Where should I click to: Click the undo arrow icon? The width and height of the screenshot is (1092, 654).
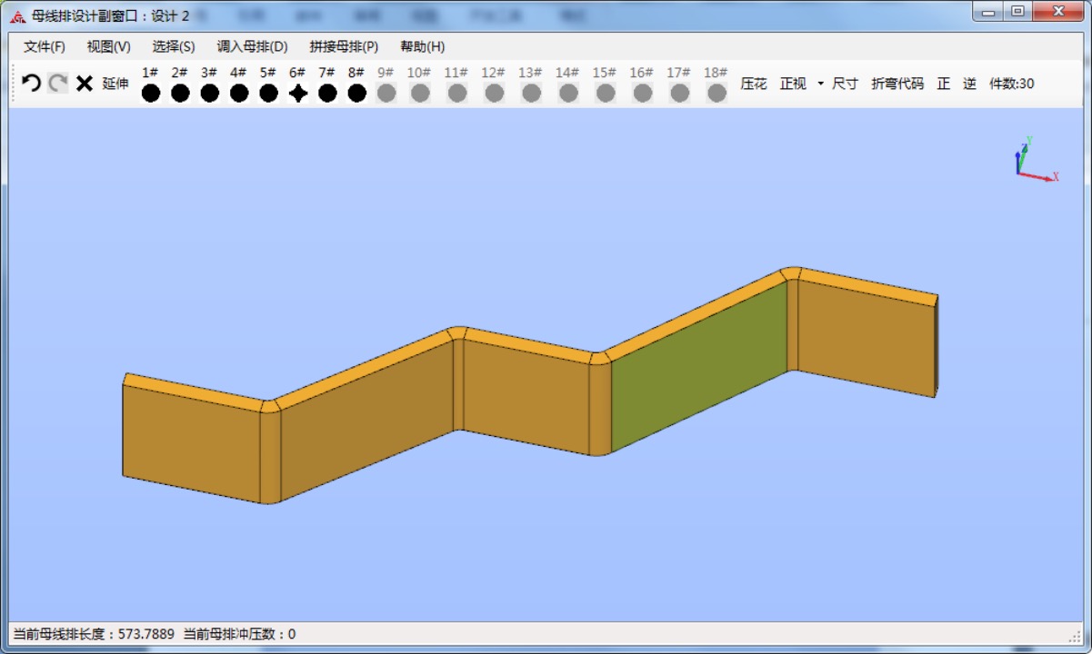pyautogui.click(x=31, y=84)
